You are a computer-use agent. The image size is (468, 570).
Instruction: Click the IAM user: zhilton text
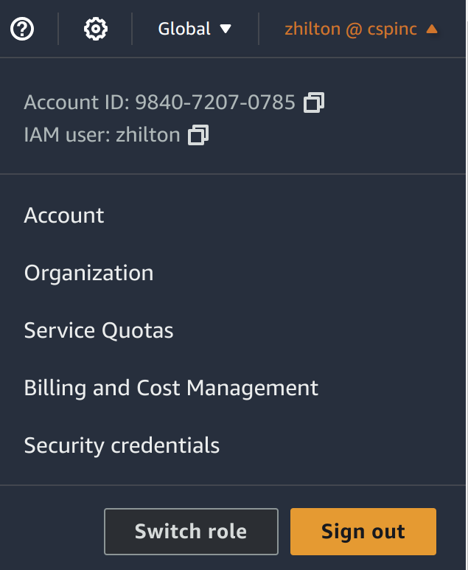pos(102,135)
